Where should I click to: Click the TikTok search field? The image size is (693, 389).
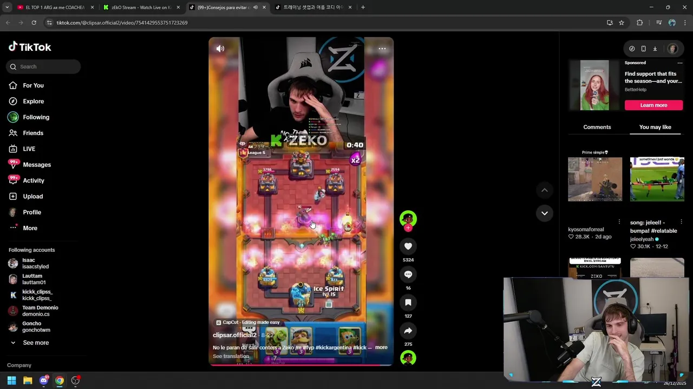click(x=43, y=66)
